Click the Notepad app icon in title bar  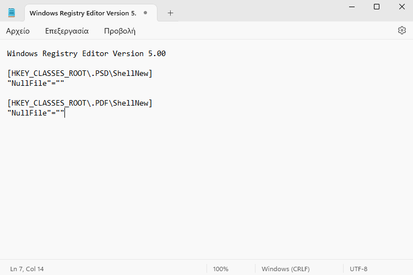click(12, 13)
